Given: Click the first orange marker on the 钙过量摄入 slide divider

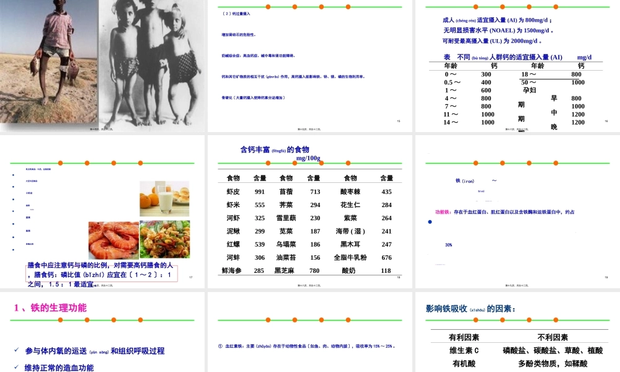Looking at the screenshot, I should (x=267, y=7).
